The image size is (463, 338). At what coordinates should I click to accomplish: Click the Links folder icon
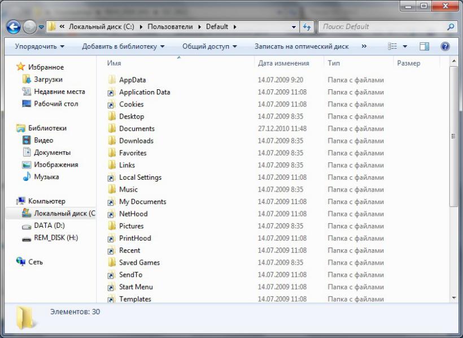click(x=112, y=165)
